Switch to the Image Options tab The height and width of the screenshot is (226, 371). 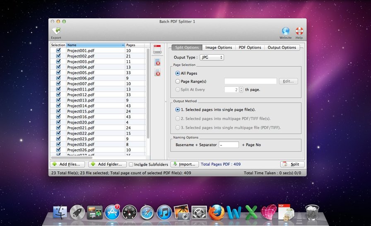[x=219, y=48]
